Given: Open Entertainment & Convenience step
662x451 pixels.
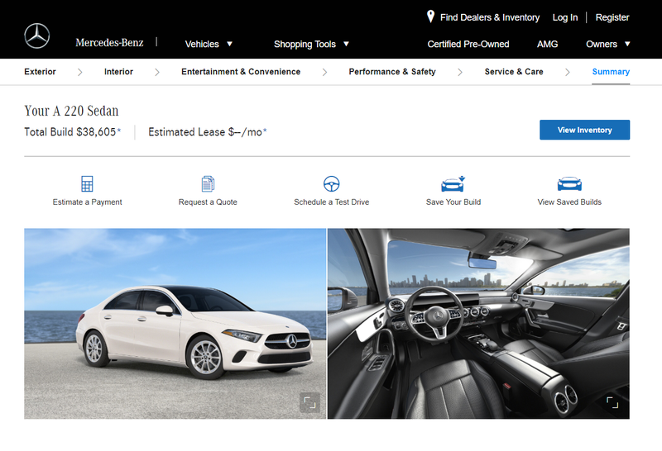Looking at the screenshot, I should [241, 72].
